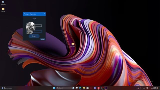Click the skull image in login window
Viewport: 160px width, 90px height.
pos(30,28)
